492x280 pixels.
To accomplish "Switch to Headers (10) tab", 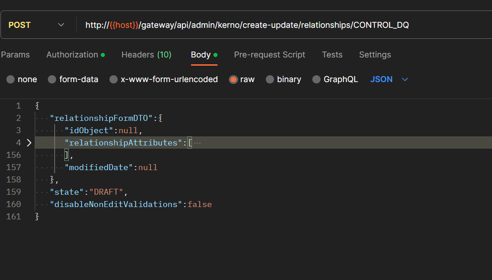I will (x=146, y=55).
